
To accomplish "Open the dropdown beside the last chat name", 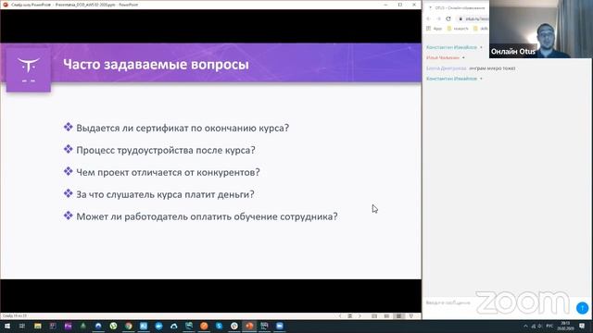I will (481, 79).
